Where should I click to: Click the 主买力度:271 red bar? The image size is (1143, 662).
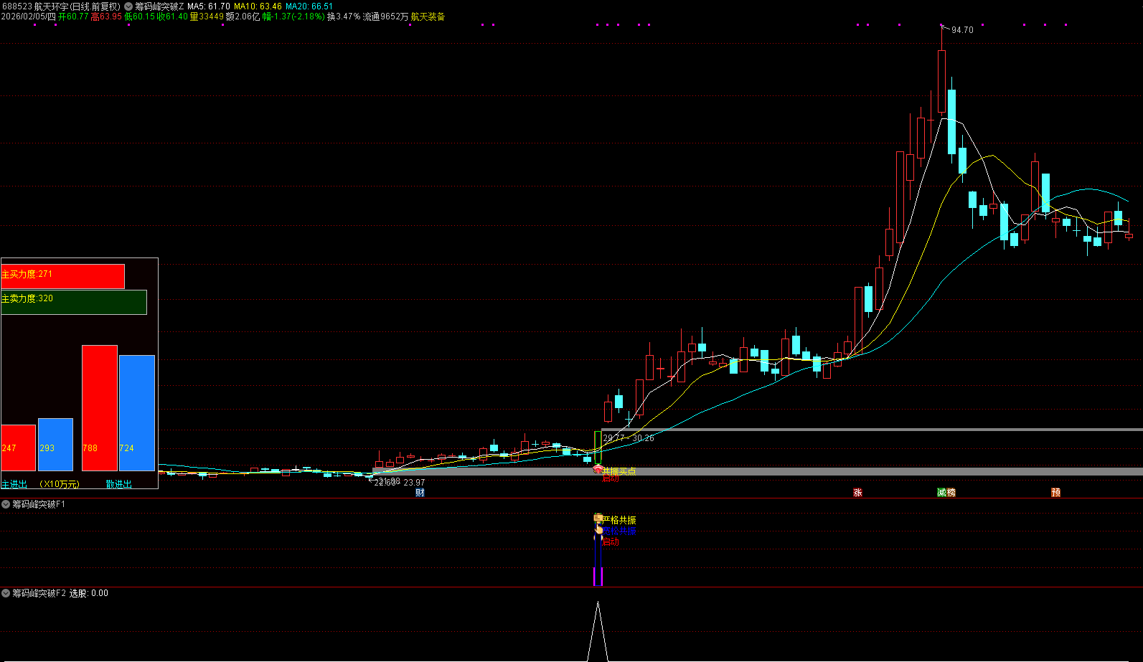click(62, 276)
